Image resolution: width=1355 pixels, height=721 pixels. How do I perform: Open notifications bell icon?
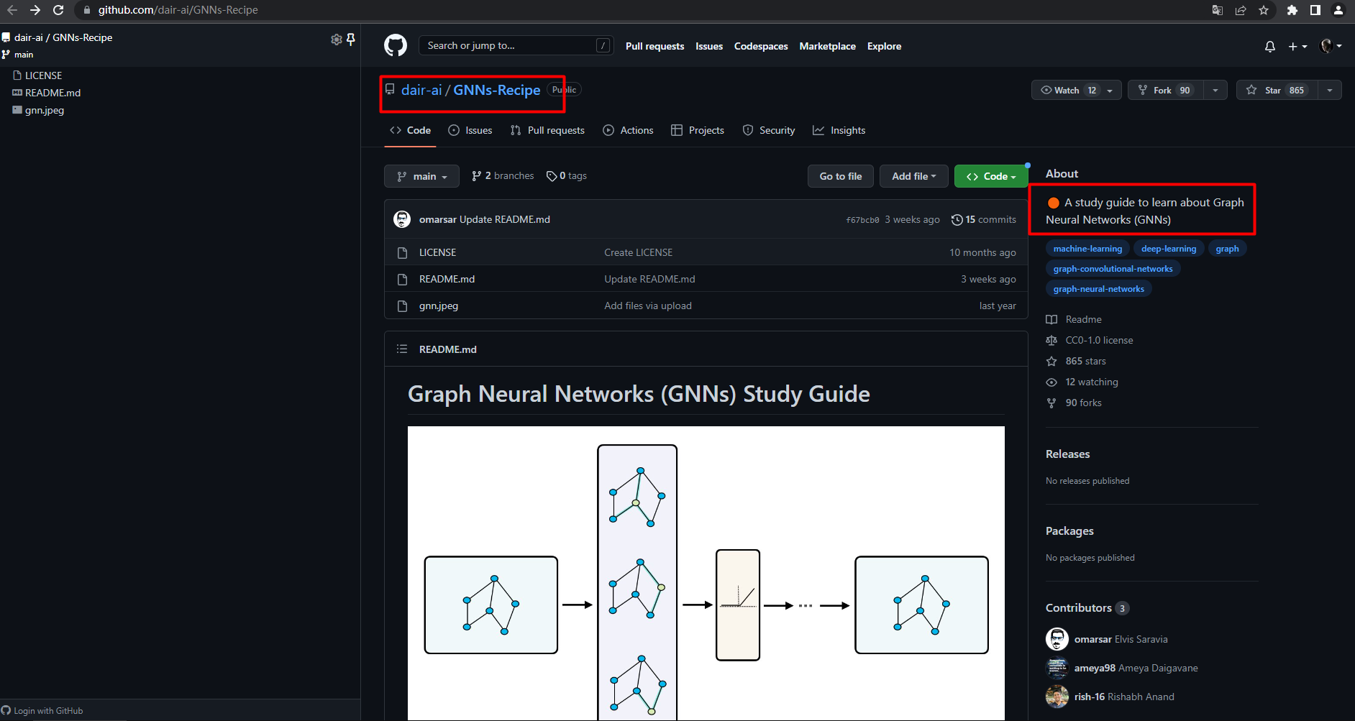point(1270,46)
